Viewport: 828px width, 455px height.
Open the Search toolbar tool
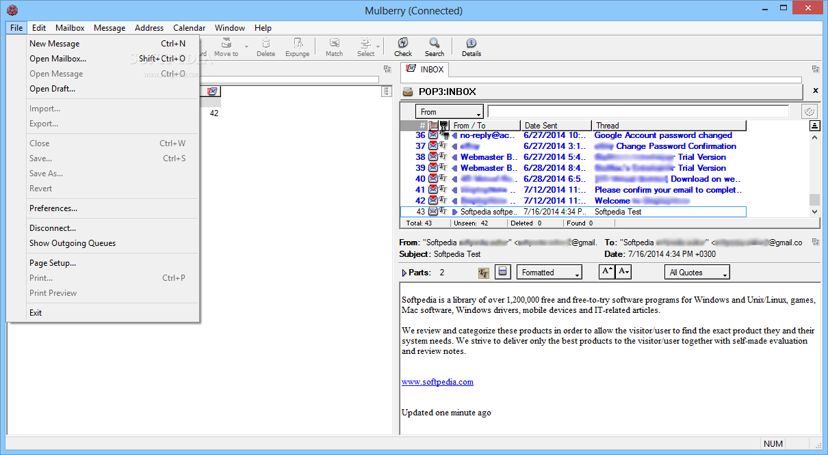(435, 47)
